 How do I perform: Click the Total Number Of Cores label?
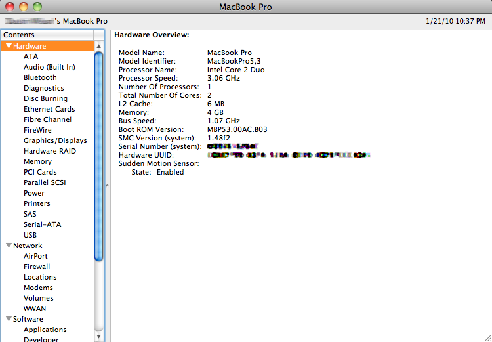160,95
